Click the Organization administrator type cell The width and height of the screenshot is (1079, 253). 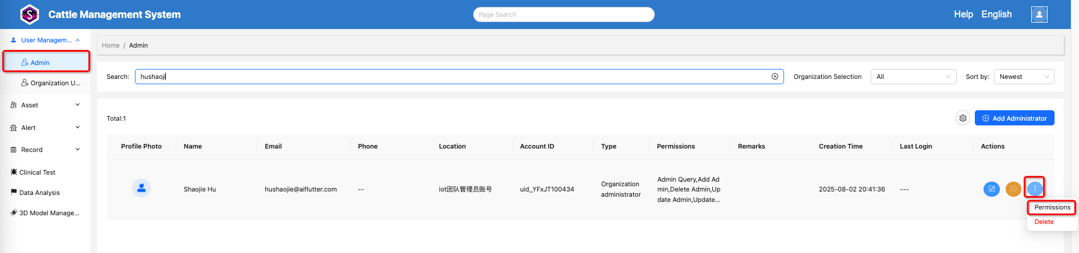click(620, 189)
